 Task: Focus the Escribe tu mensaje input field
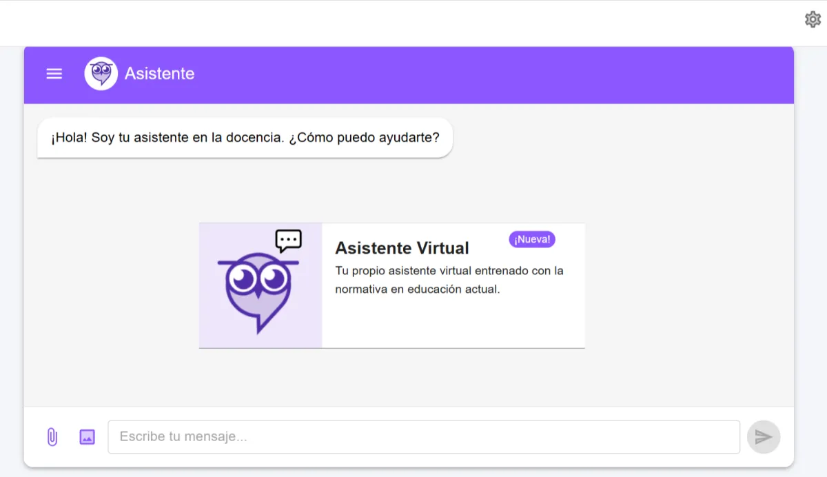pyautogui.click(x=424, y=436)
